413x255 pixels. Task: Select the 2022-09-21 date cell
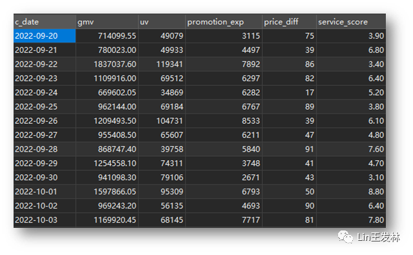click(x=45, y=50)
